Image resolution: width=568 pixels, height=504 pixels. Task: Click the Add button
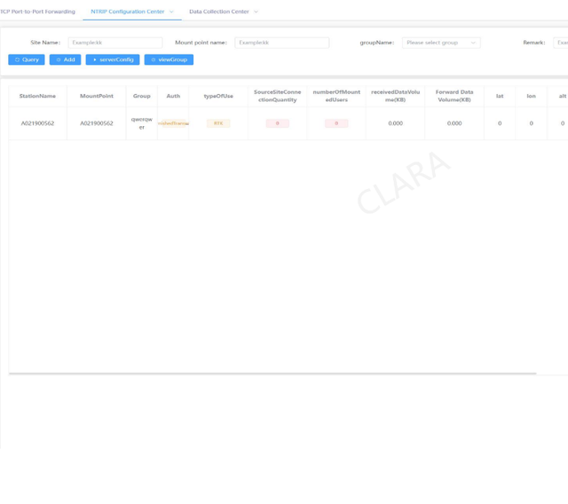click(x=65, y=59)
